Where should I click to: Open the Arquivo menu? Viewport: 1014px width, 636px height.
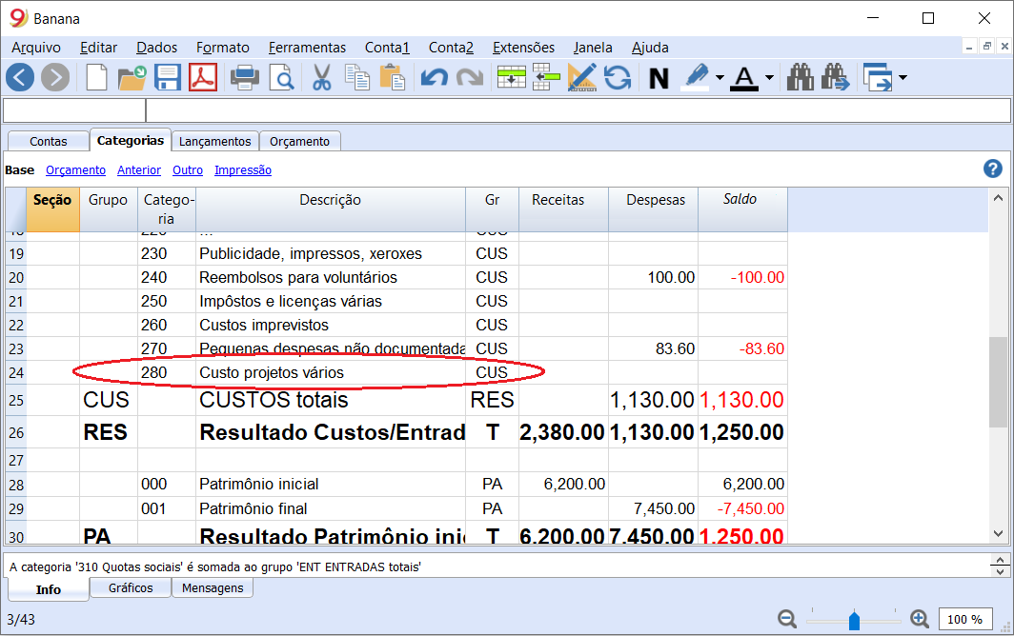[x=36, y=48]
